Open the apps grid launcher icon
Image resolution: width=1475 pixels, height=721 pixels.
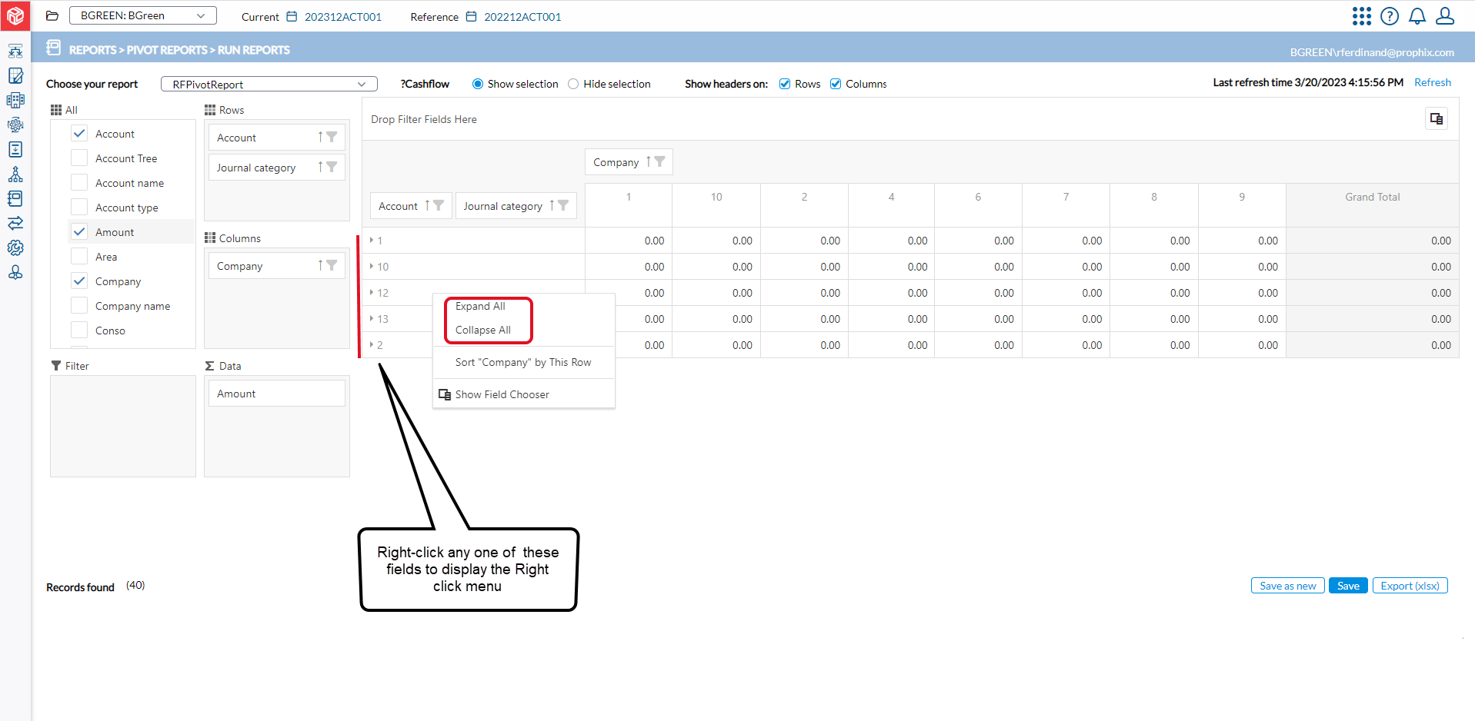[x=1362, y=16]
